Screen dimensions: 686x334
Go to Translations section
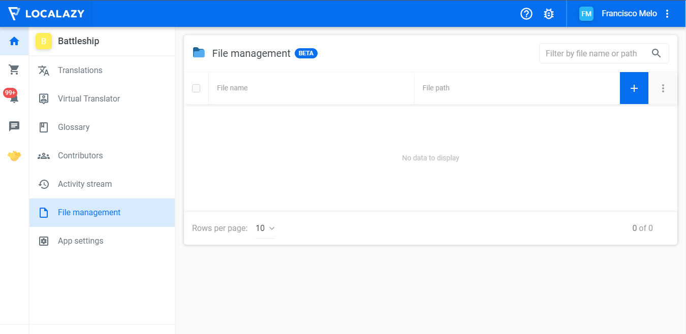[x=80, y=71]
